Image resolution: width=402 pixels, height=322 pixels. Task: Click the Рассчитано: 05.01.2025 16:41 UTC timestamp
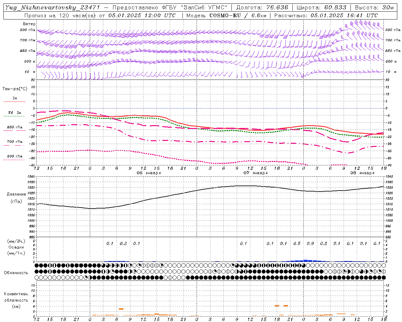tap(326, 15)
